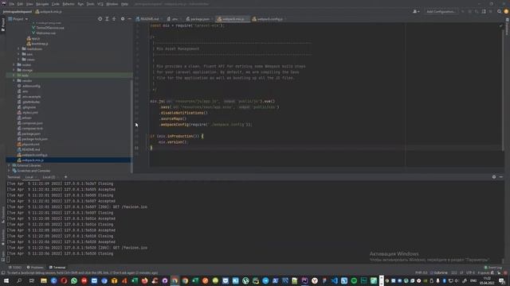Expand the storage folder
The height and width of the screenshot is (286, 510).
14,70
